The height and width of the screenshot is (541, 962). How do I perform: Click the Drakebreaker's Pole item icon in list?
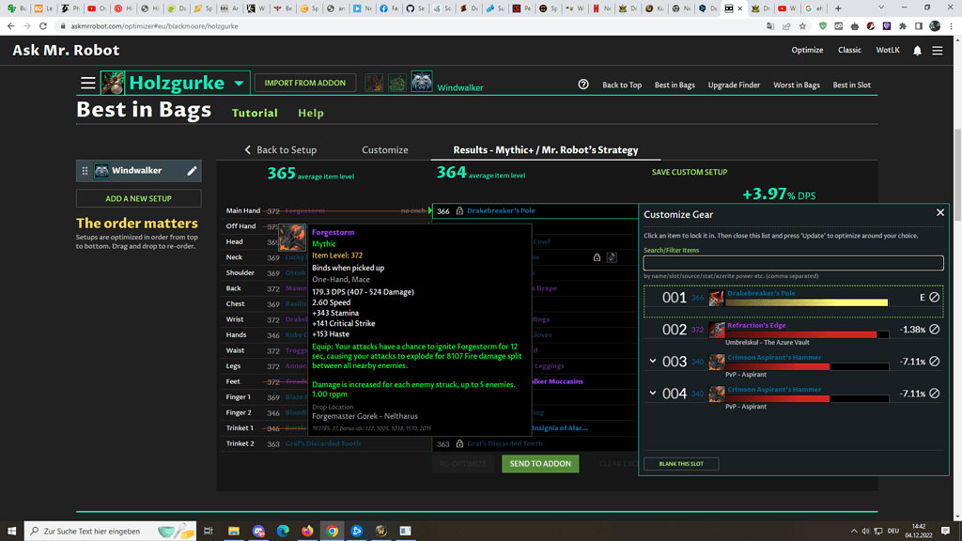pos(717,298)
